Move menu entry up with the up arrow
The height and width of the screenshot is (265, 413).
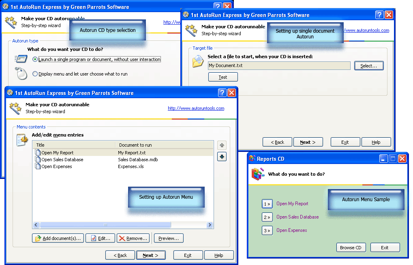point(222,145)
